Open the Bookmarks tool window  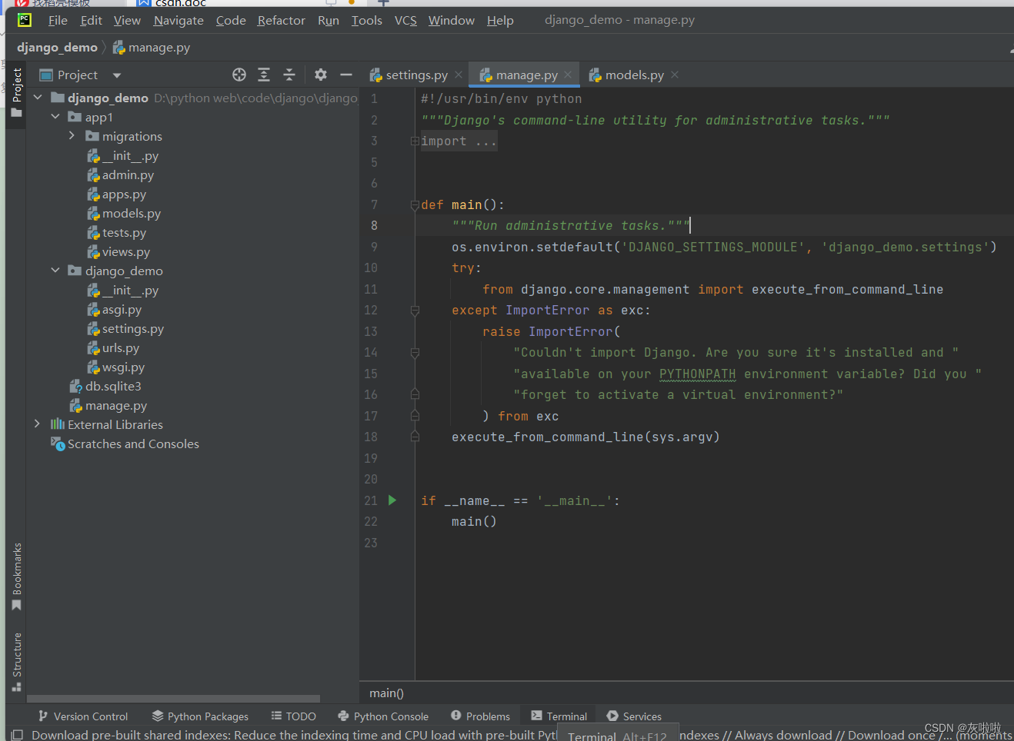17,577
